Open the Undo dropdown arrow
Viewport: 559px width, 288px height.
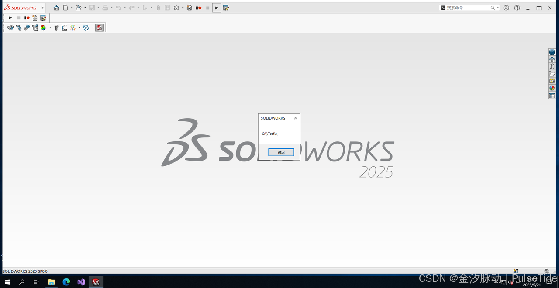pos(125,7)
